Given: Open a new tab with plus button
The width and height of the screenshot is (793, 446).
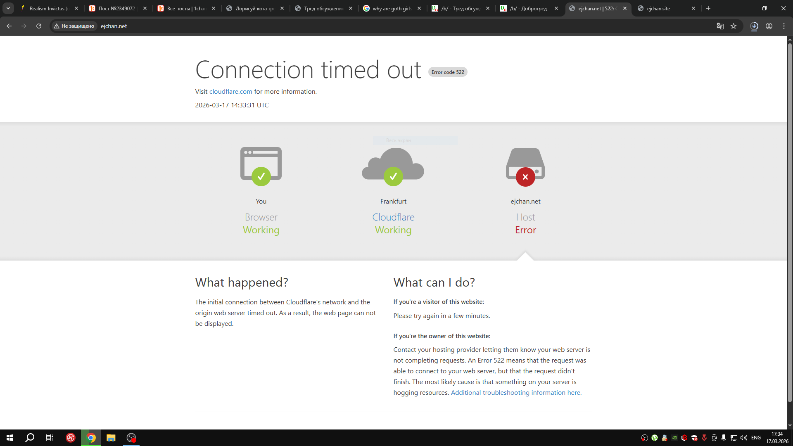Looking at the screenshot, I should point(708,8).
